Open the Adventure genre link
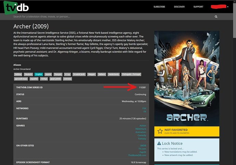The width and height of the screenshot is (236, 165). coord(141,129)
